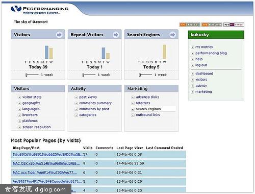The image size is (255, 194).
Task: Open geography report link
Action: pyautogui.click(x=31, y=103)
